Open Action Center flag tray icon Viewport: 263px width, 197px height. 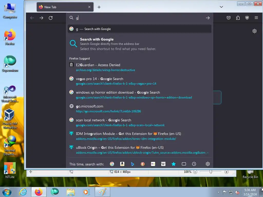(x=224, y=192)
